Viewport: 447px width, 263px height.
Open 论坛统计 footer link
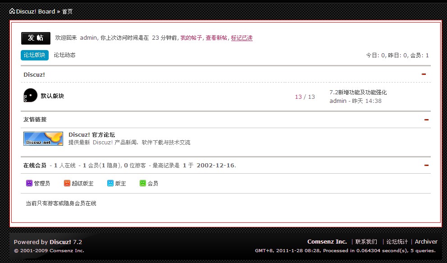(397, 242)
